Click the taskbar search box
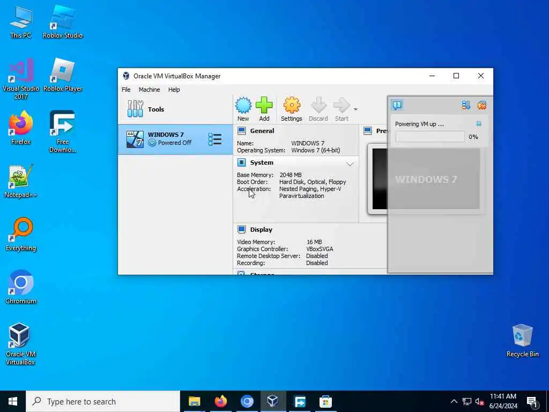Screen dimensions: 549x412 [103, 401]
